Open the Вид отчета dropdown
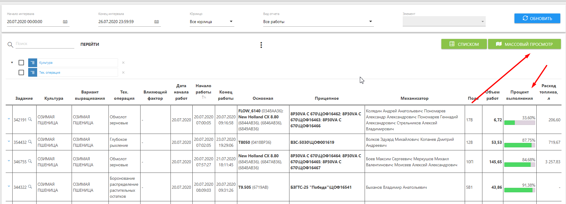This screenshot has height=204, width=566. coord(318,22)
